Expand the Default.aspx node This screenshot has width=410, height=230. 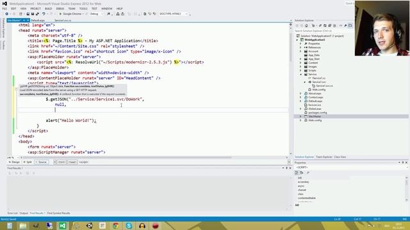300,101
